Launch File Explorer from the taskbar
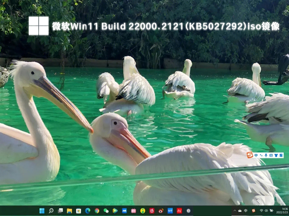This screenshot has width=289, height=216. coord(69,211)
